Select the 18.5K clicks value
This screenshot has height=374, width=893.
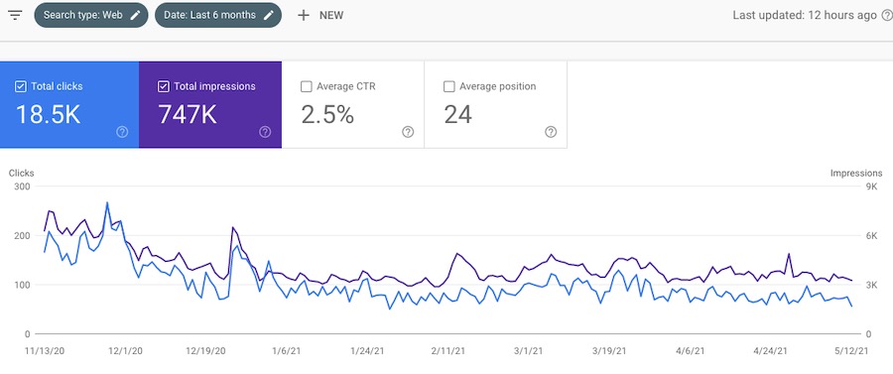point(48,114)
